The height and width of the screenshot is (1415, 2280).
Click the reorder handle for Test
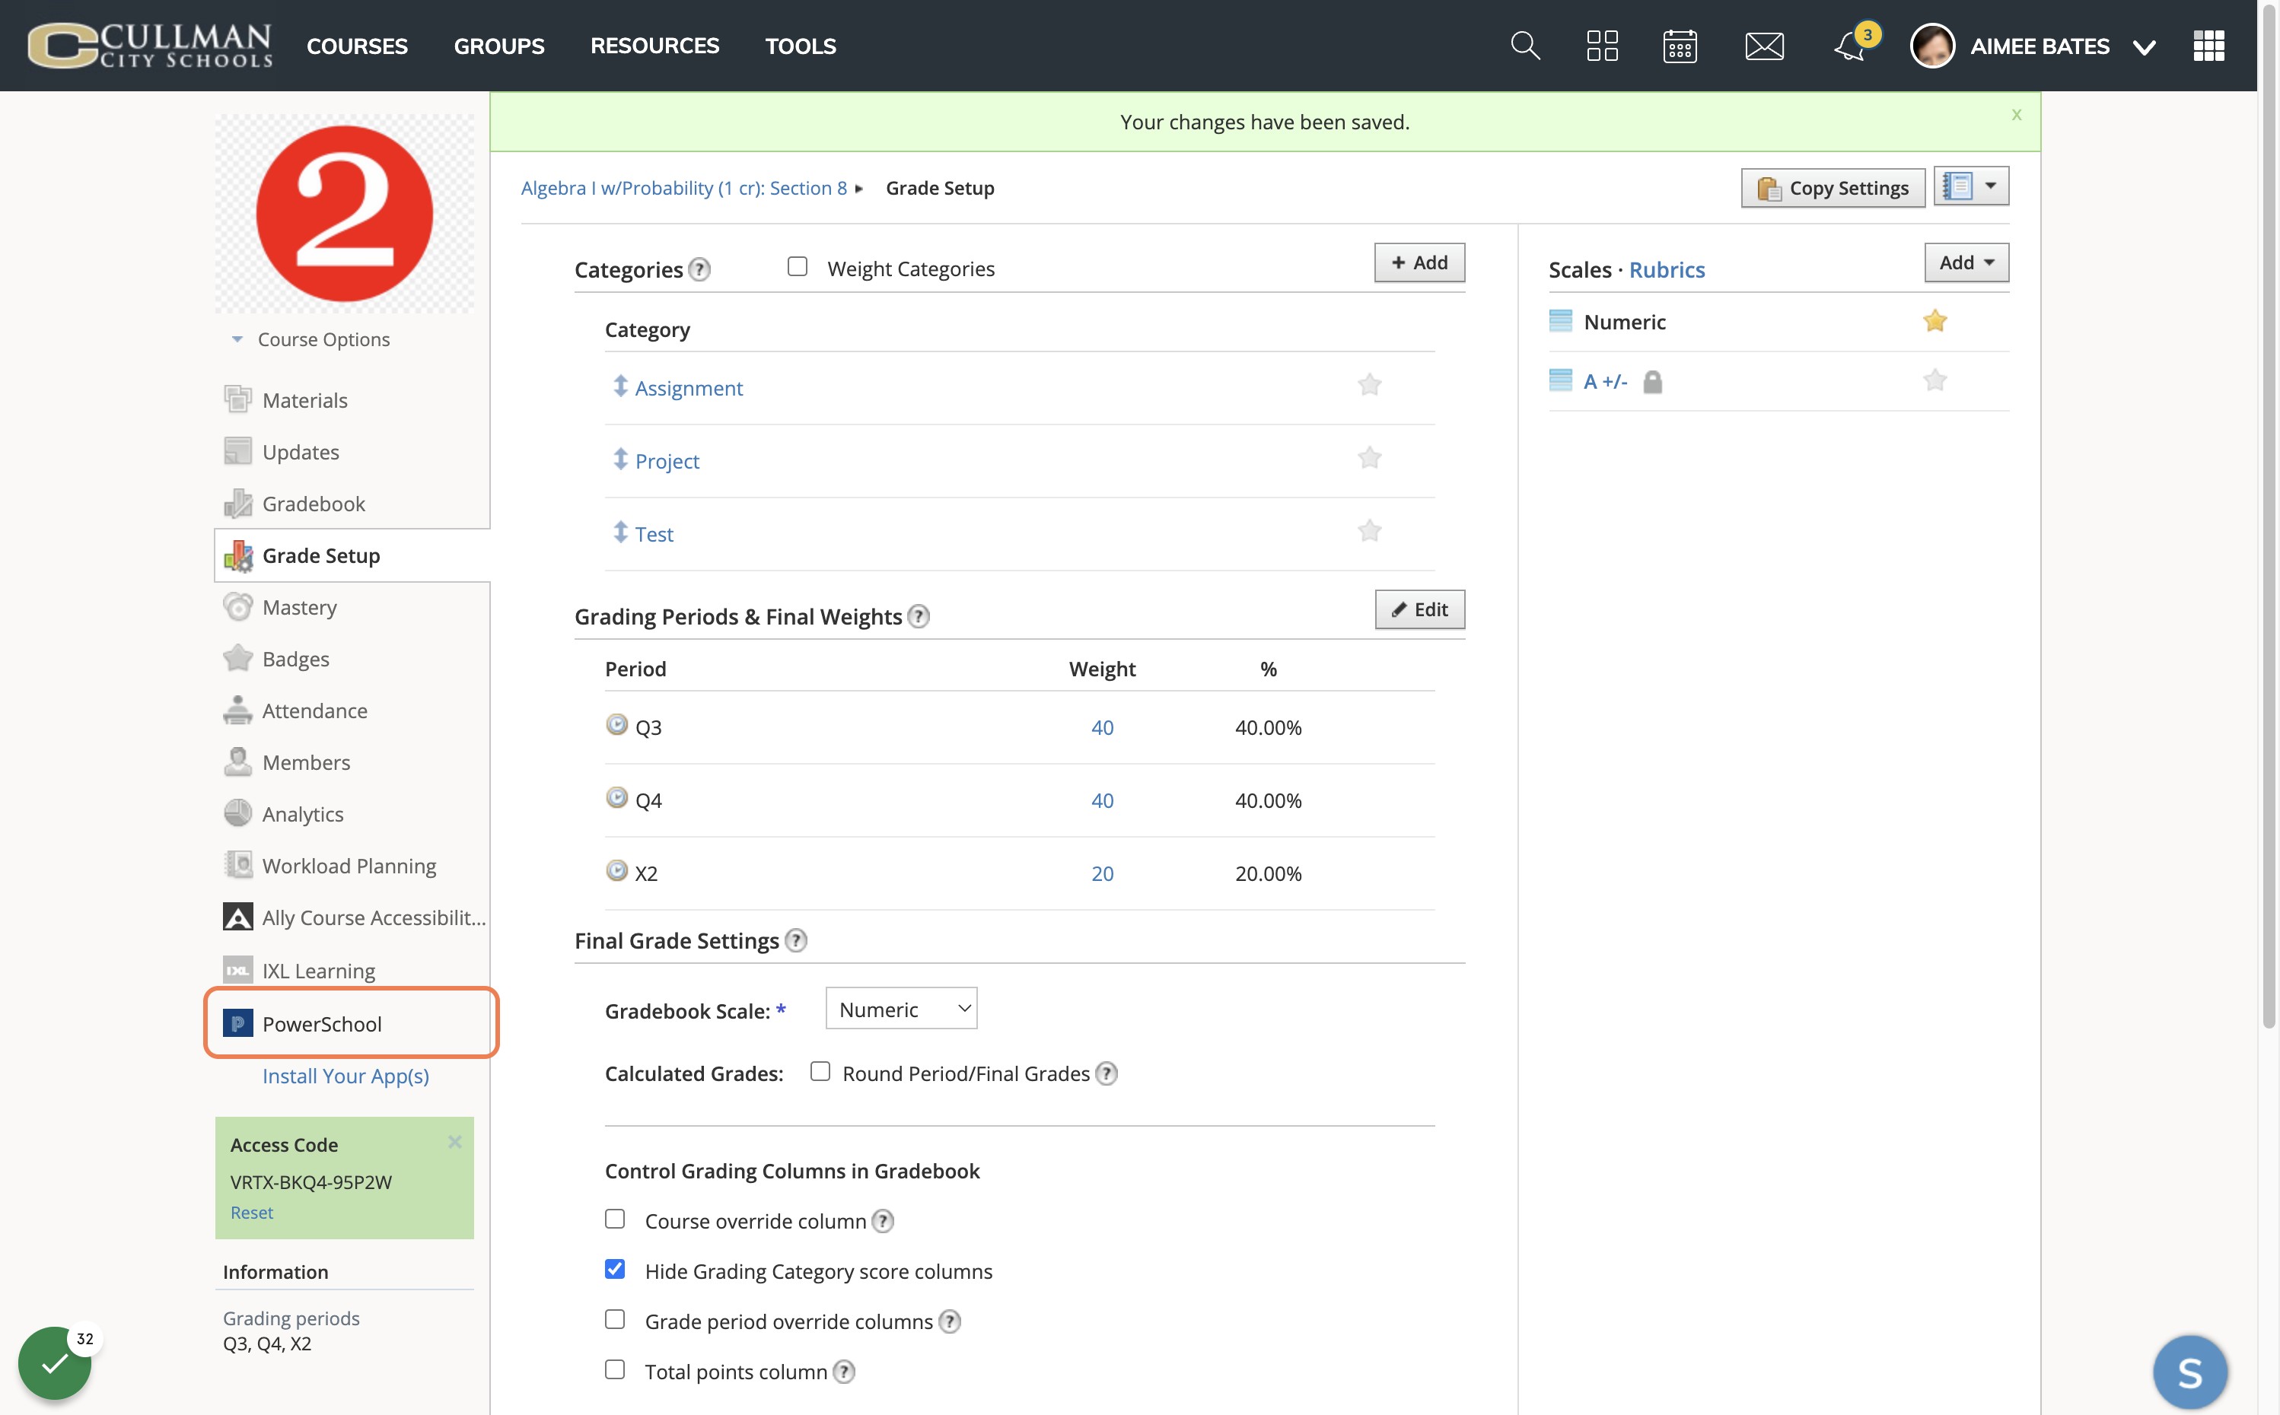point(619,532)
